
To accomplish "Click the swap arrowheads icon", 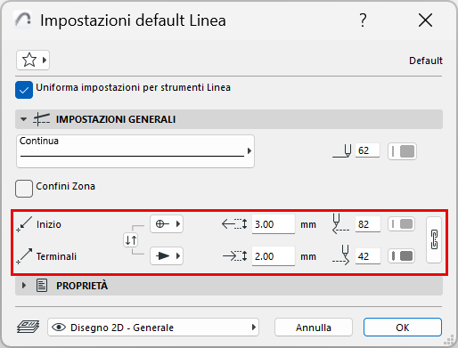I will 131,239.
